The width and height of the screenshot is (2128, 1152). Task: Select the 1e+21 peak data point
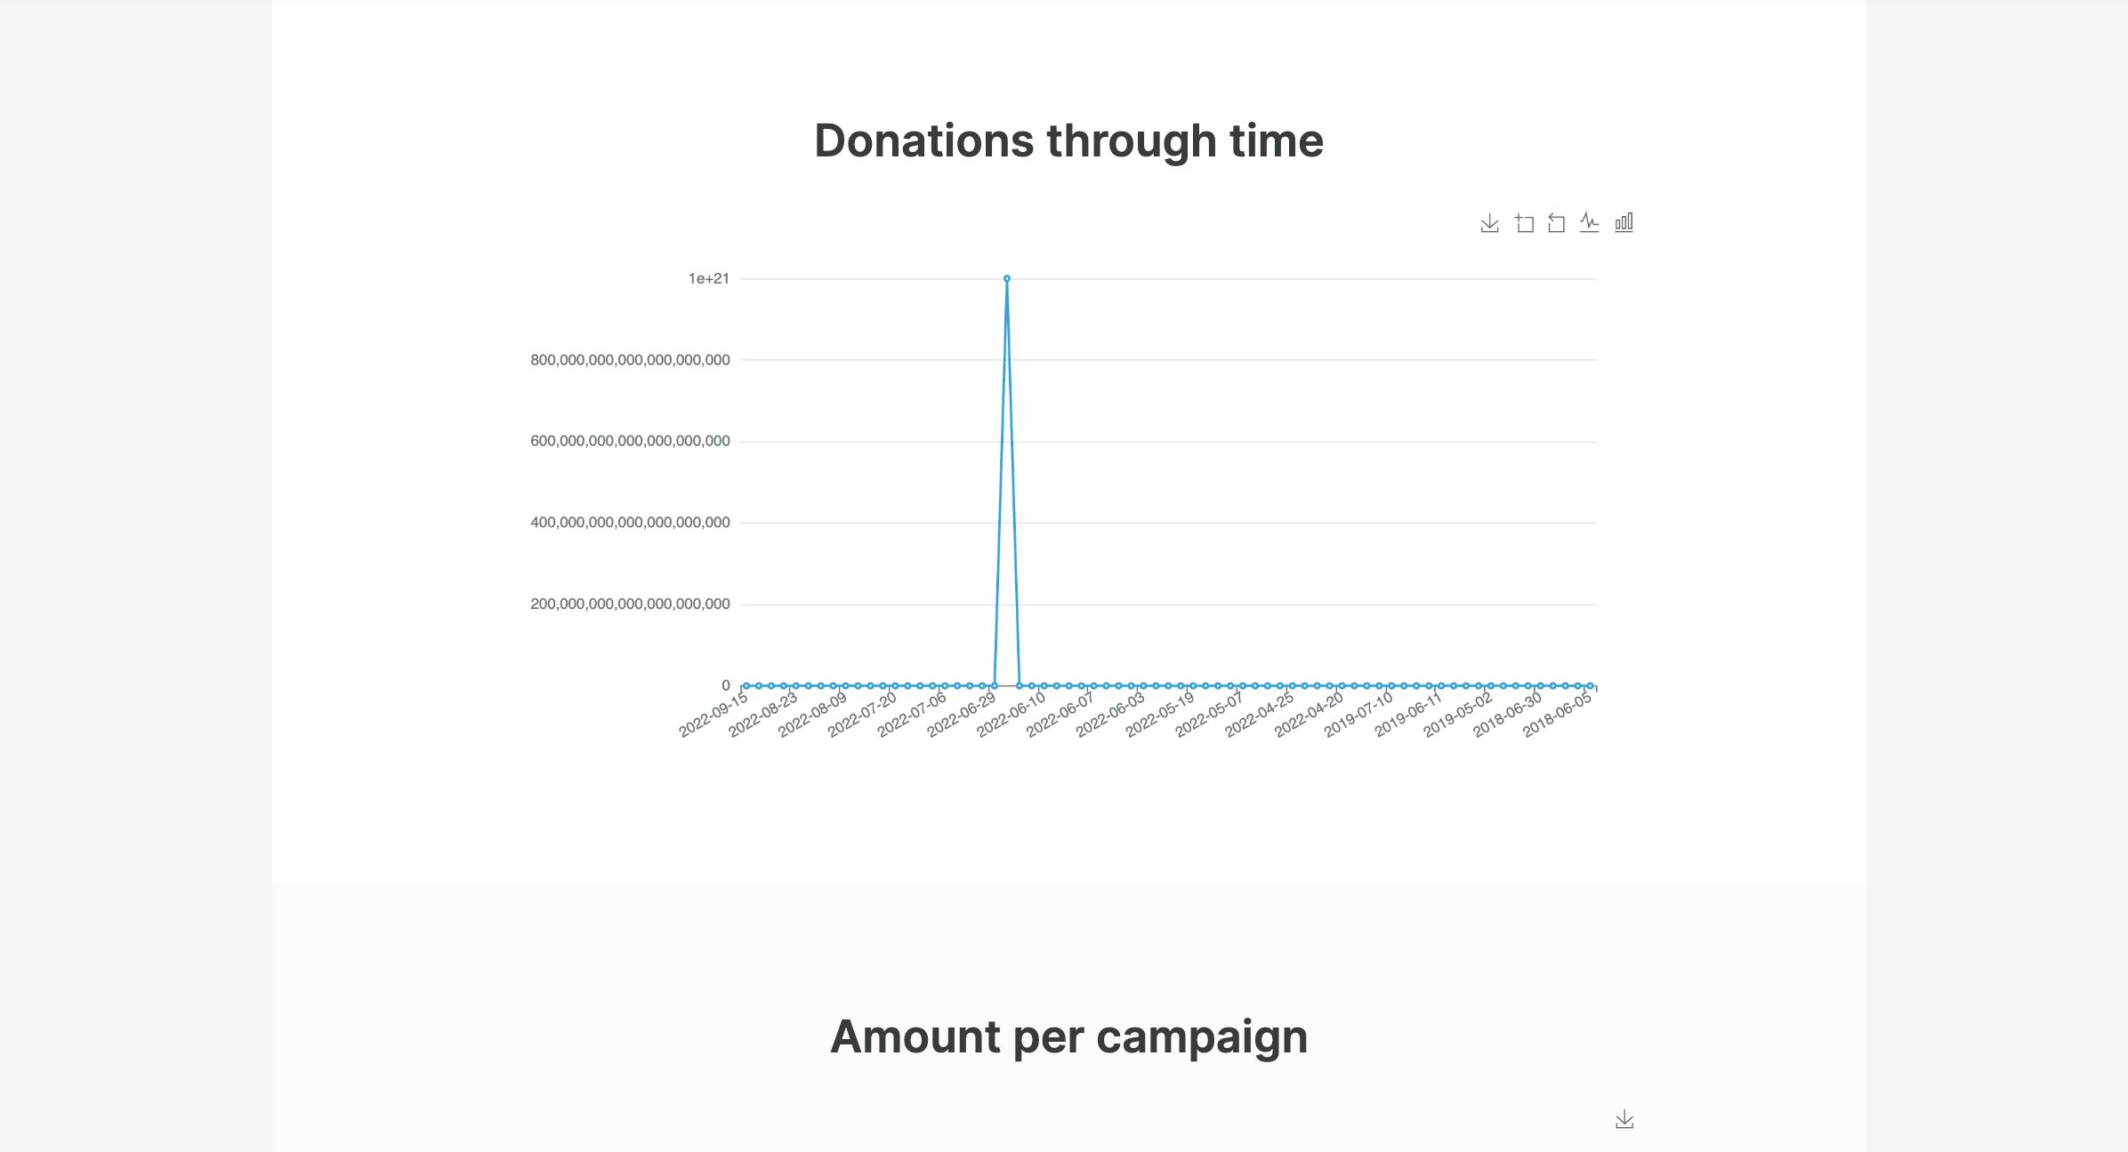(1006, 278)
